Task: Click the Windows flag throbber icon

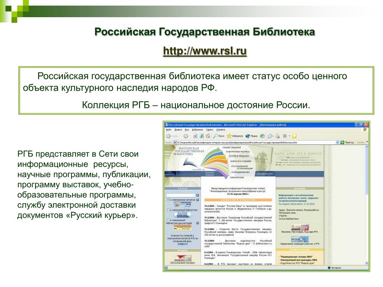Action: (x=365, y=130)
